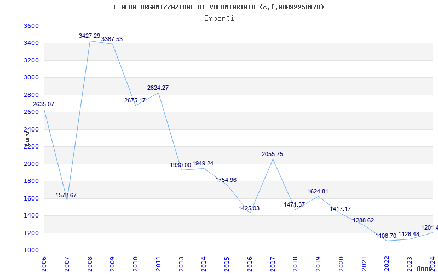Image resolution: width=438 pixels, height=274 pixels.
Task: Click the 1578.67 value label
Action: (66, 196)
